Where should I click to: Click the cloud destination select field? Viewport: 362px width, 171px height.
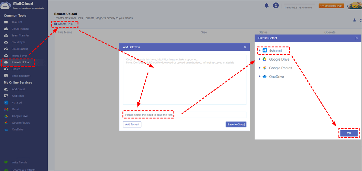pyautogui.click(x=185, y=115)
